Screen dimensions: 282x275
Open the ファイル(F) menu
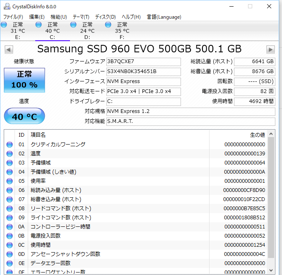13,17
